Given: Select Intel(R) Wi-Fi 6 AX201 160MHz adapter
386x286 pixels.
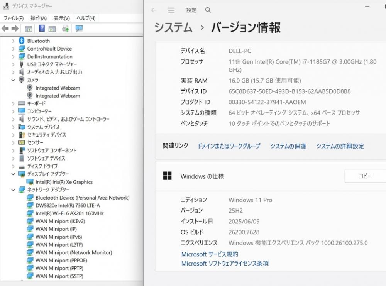Looking at the screenshot, I should [69, 213].
